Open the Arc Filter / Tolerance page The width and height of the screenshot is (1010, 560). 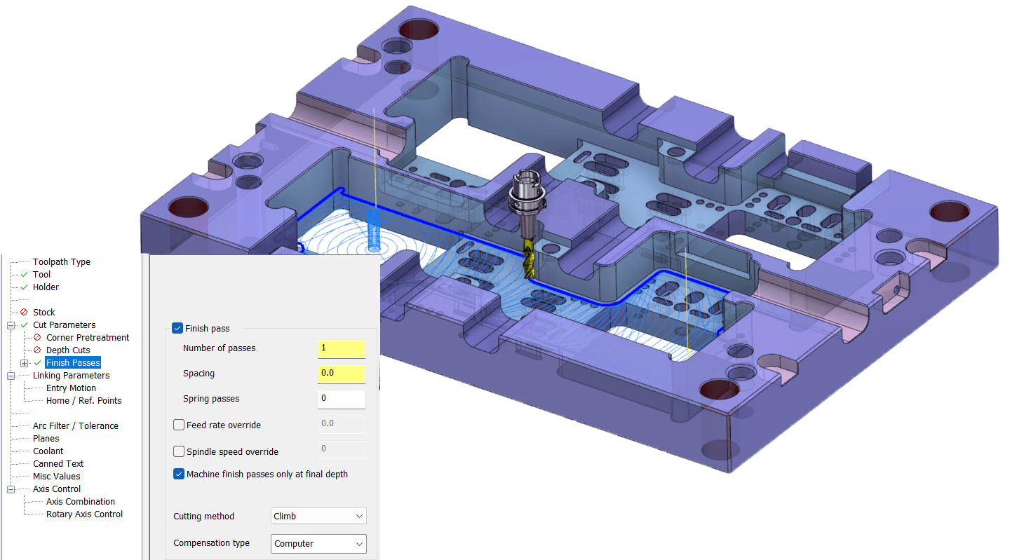pyautogui.click(x=76, y=426)
